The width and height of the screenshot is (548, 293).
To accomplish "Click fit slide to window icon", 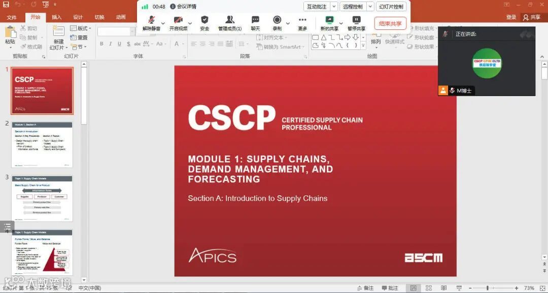I will pyautogui.click(x=542, y=288).
